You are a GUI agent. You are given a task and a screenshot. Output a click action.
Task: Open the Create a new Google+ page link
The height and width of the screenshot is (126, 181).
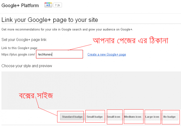click(107, 55)
